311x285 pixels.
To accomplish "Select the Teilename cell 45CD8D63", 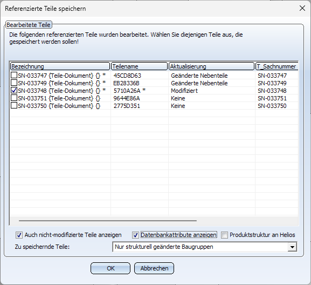I will (x=127, y=76).
